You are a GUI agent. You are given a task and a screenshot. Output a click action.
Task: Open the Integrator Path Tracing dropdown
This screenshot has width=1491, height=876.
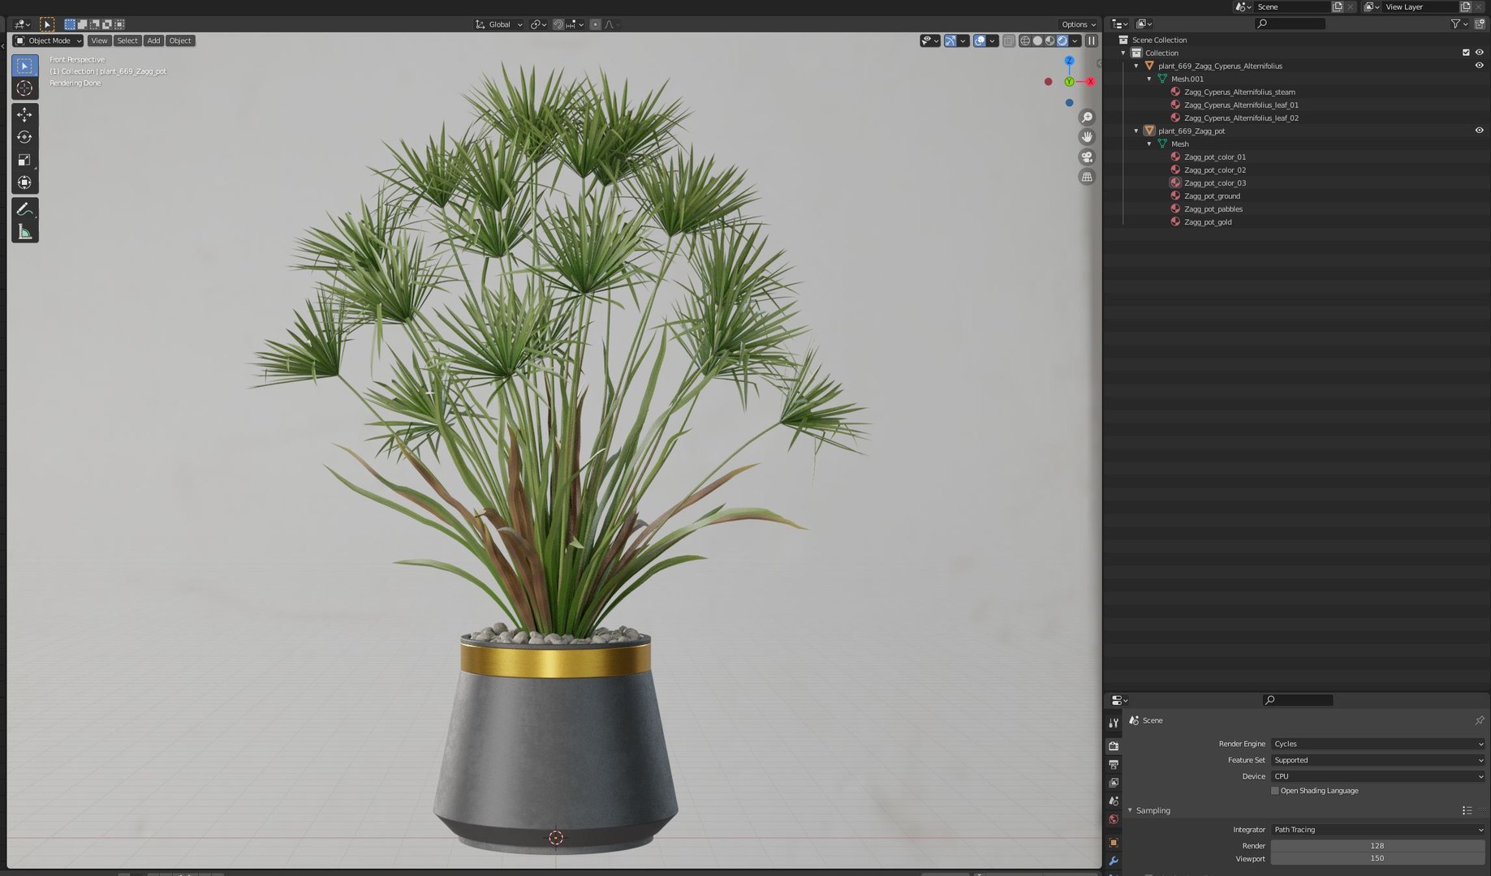(x=1378, y=830)
